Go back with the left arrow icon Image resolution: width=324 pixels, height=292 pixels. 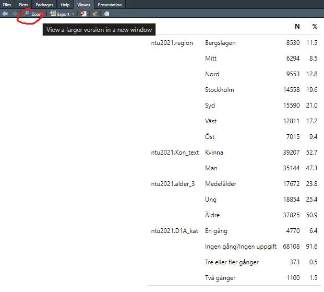[5, 14]
